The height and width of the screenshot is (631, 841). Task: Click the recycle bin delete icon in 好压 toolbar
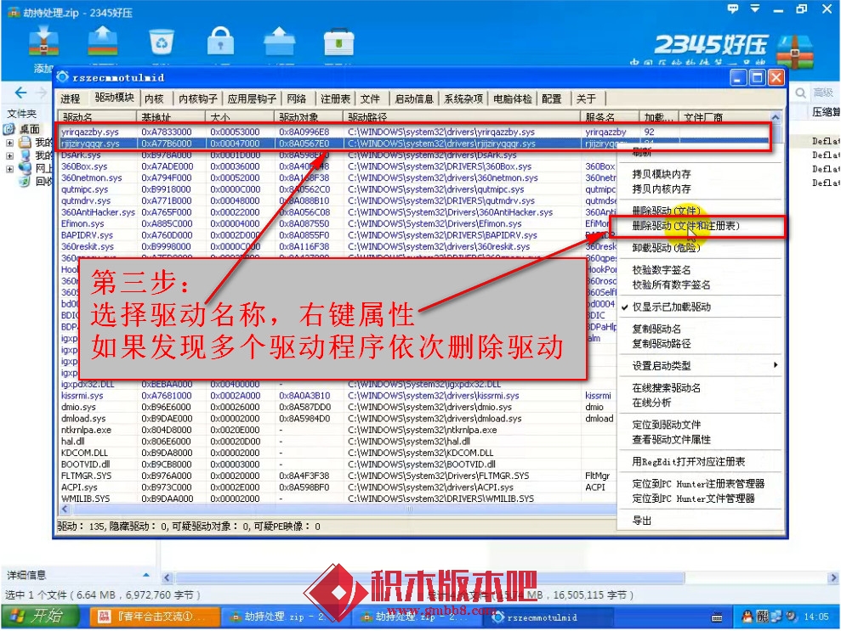pos(162,42)
